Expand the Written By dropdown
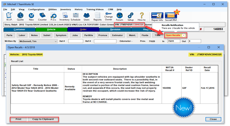 click(x=56, y=41)
